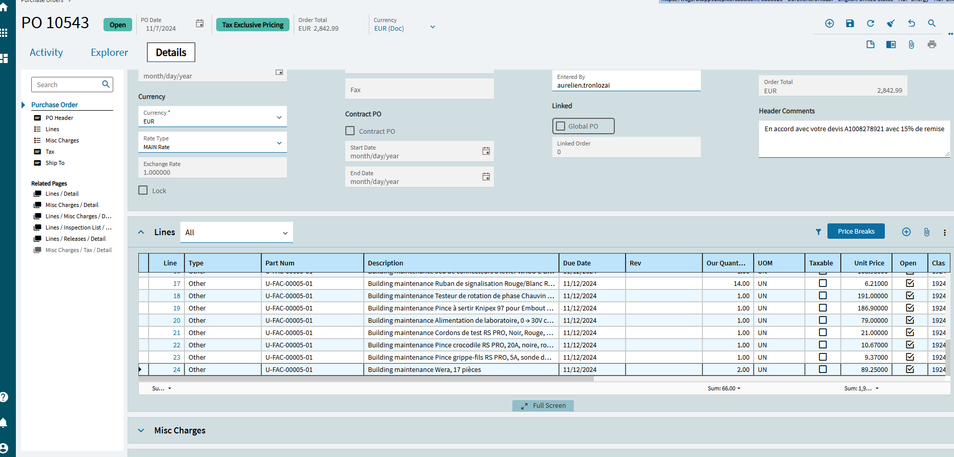Screen dimensions: 954x457
Task: Click the Undo arrow icon
Action: (x=911, y=24)
